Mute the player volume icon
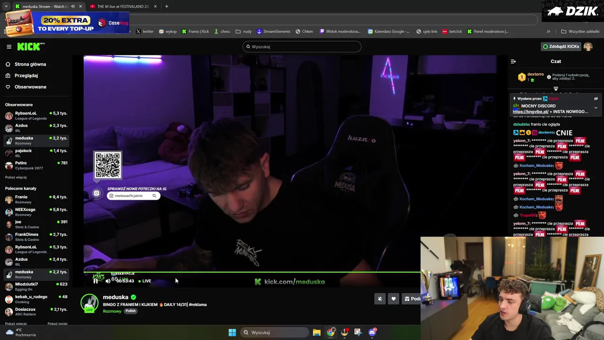This screenshot has height=340, width=604. (108, 281)
